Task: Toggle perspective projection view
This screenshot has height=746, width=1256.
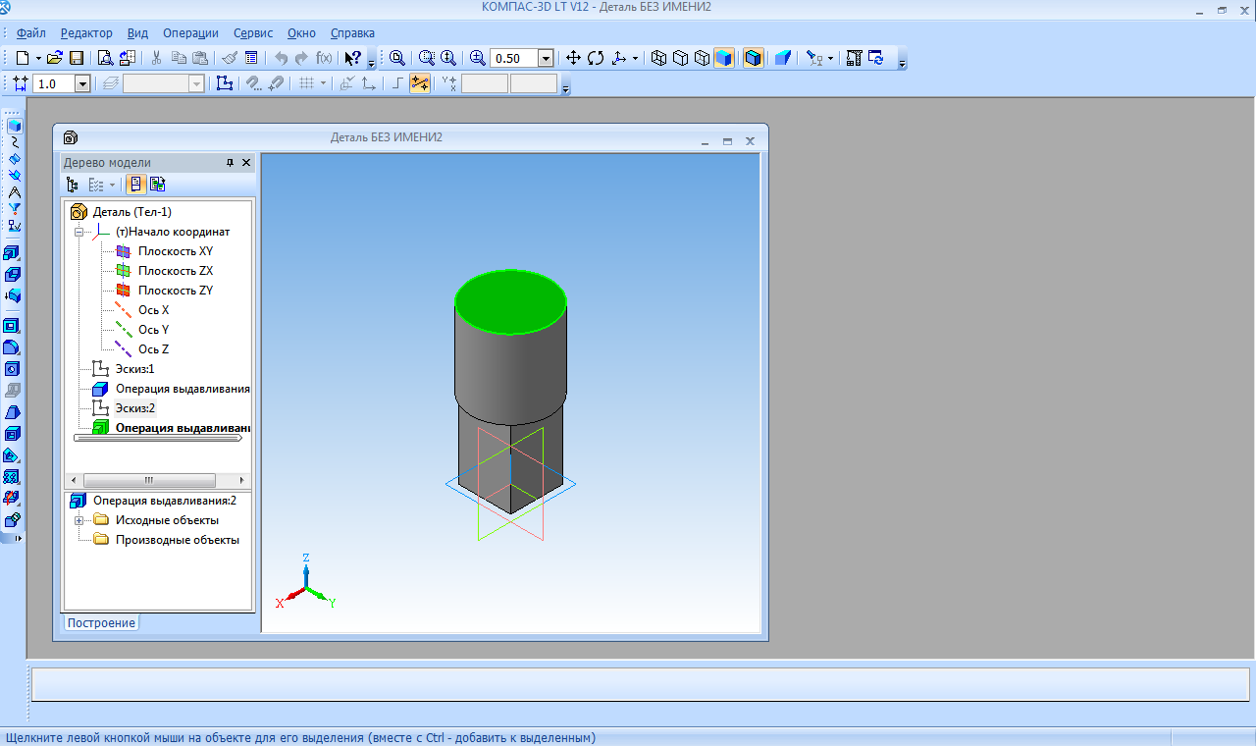Action: click(x=782, y=58)
